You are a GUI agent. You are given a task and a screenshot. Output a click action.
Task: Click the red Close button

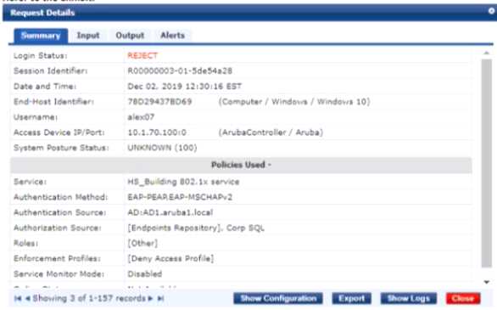tap(463, 298)
